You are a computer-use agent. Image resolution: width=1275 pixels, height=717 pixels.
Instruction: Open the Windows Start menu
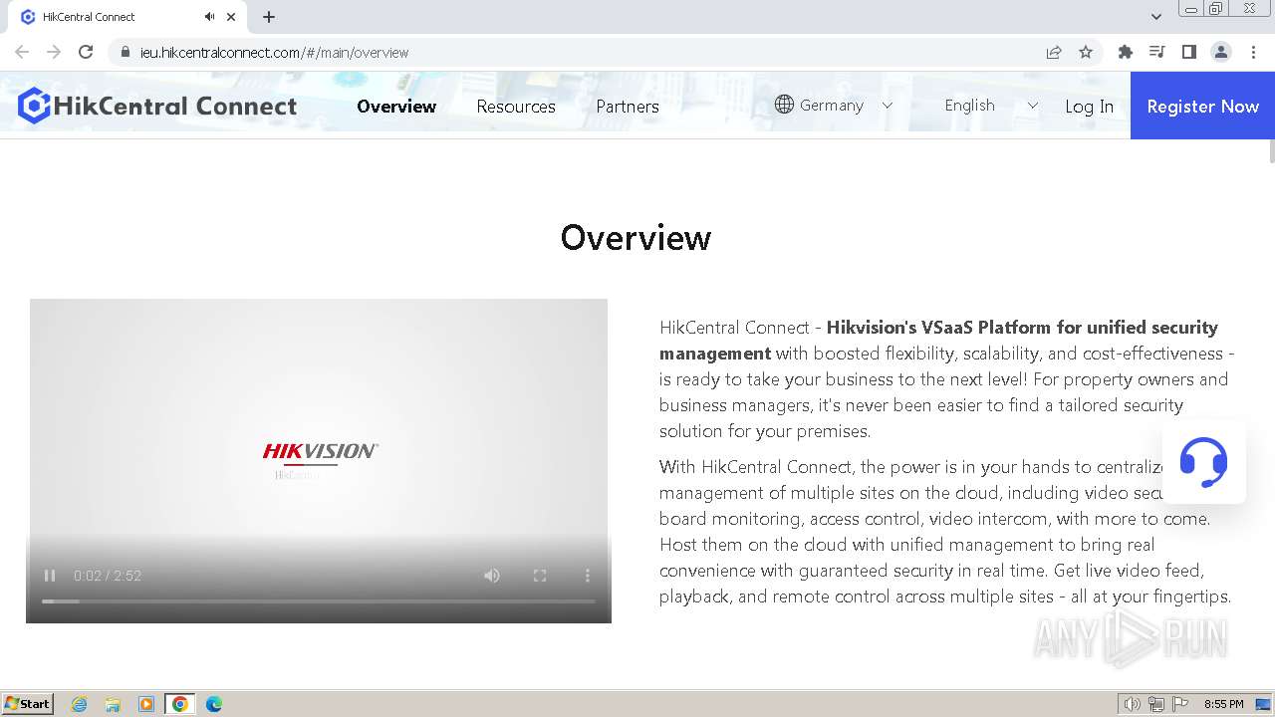pyautogui.click(x=28, y=704)
